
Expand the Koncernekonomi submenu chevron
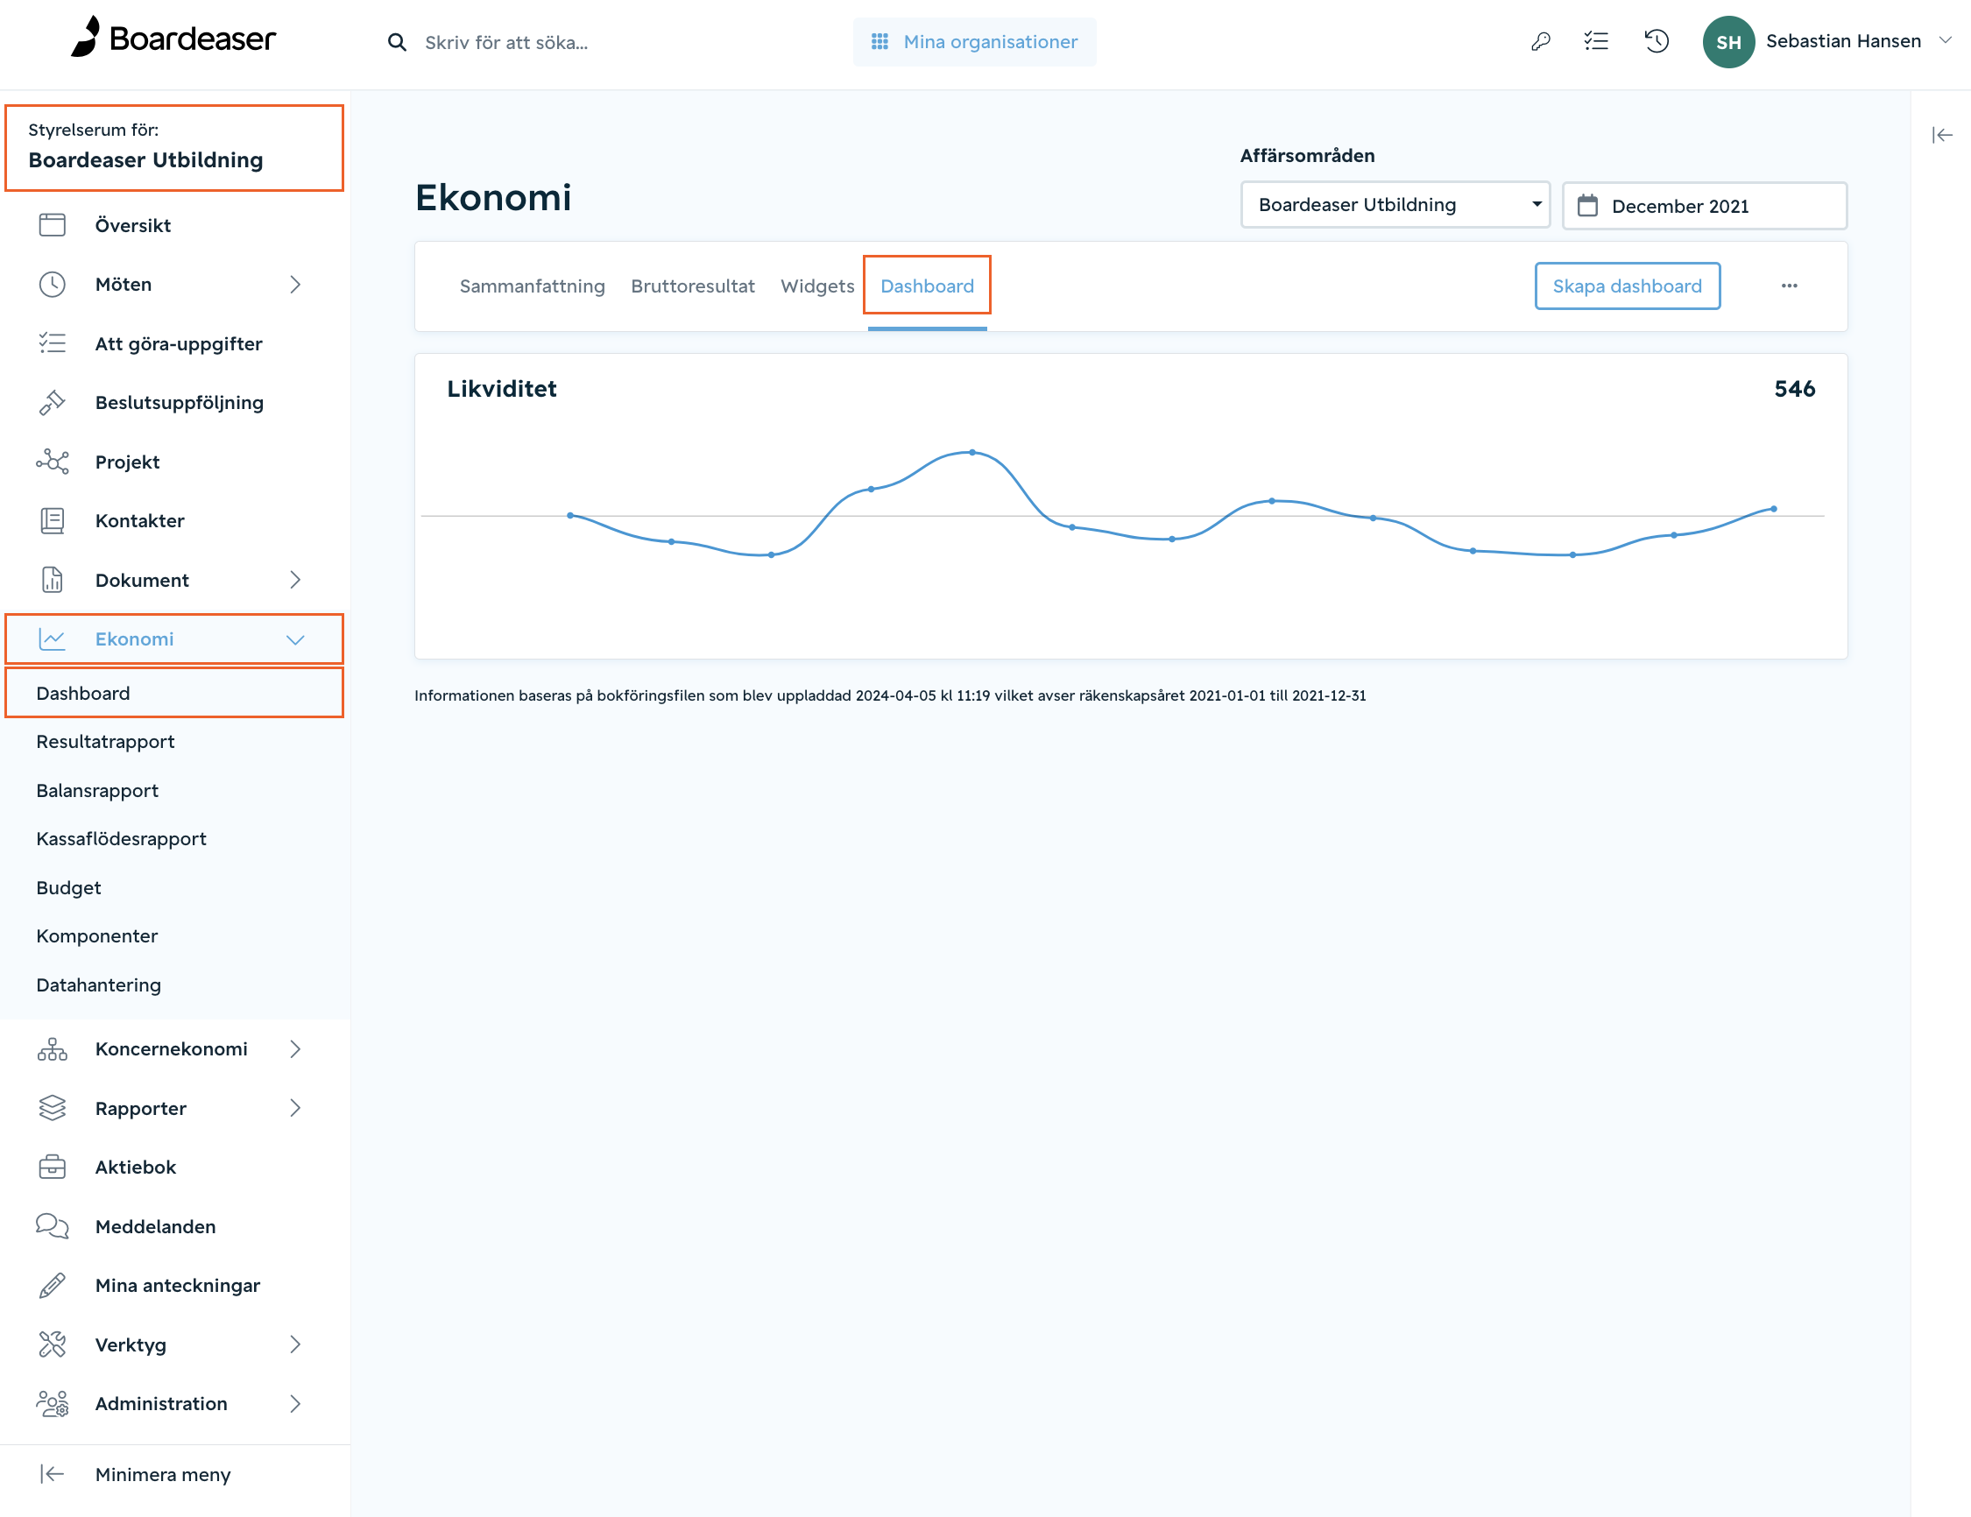tap(295, 1048)
